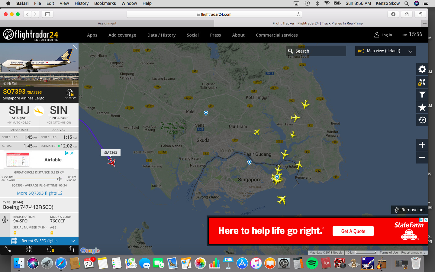Open the Social menu
Screen dimensions: 435x272
pyautogui.click(x=193, y=35)
